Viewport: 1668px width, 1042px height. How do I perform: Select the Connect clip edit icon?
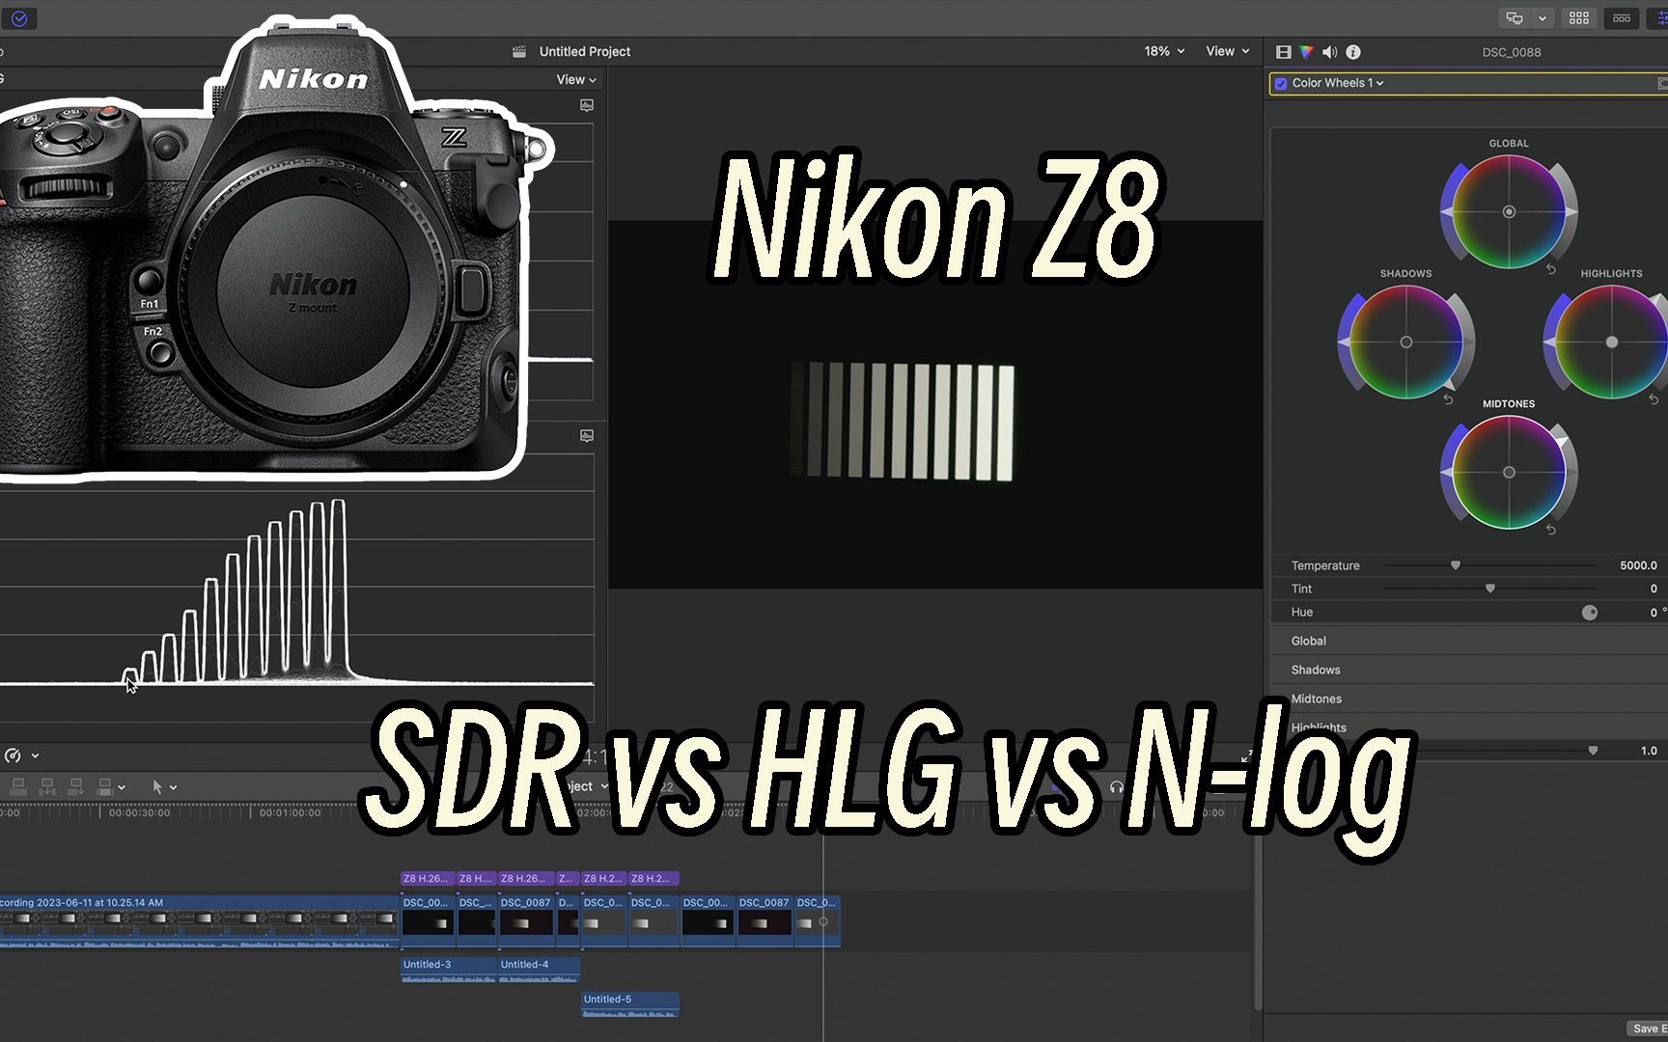[x=19, y=787]
